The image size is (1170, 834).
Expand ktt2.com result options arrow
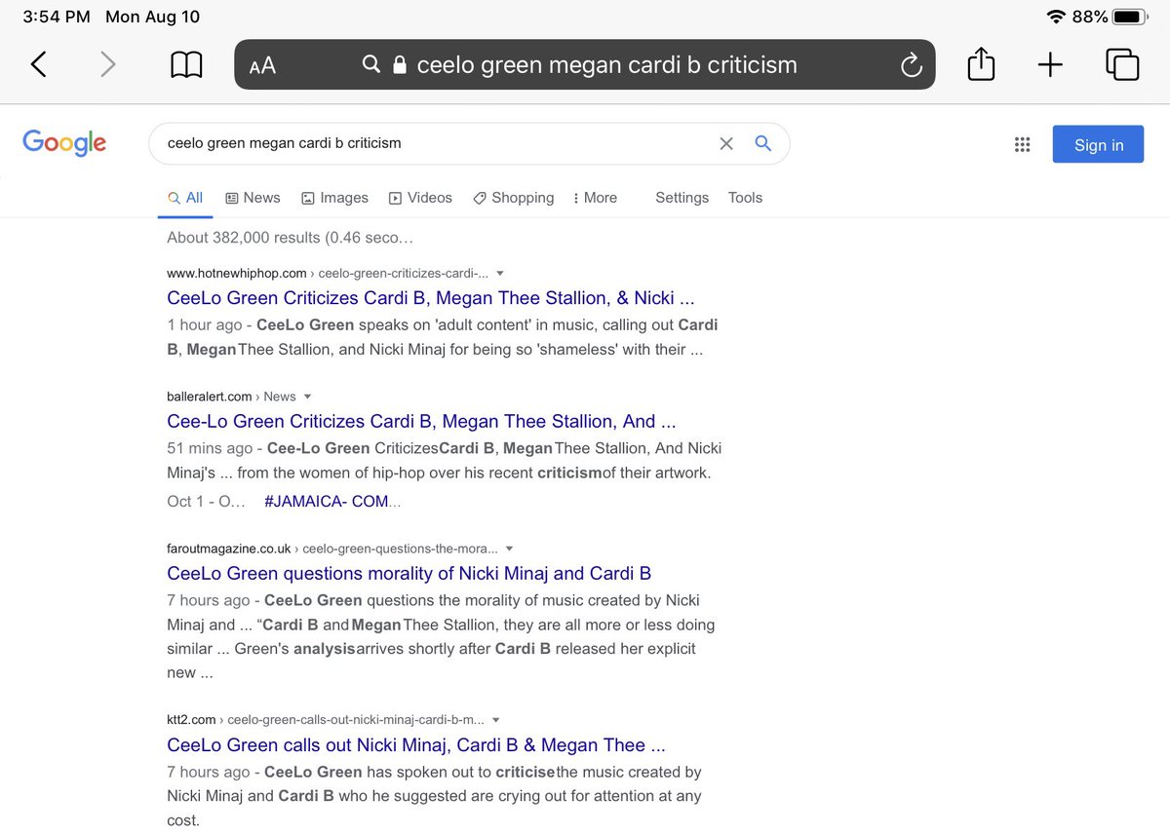coord(496,720)
